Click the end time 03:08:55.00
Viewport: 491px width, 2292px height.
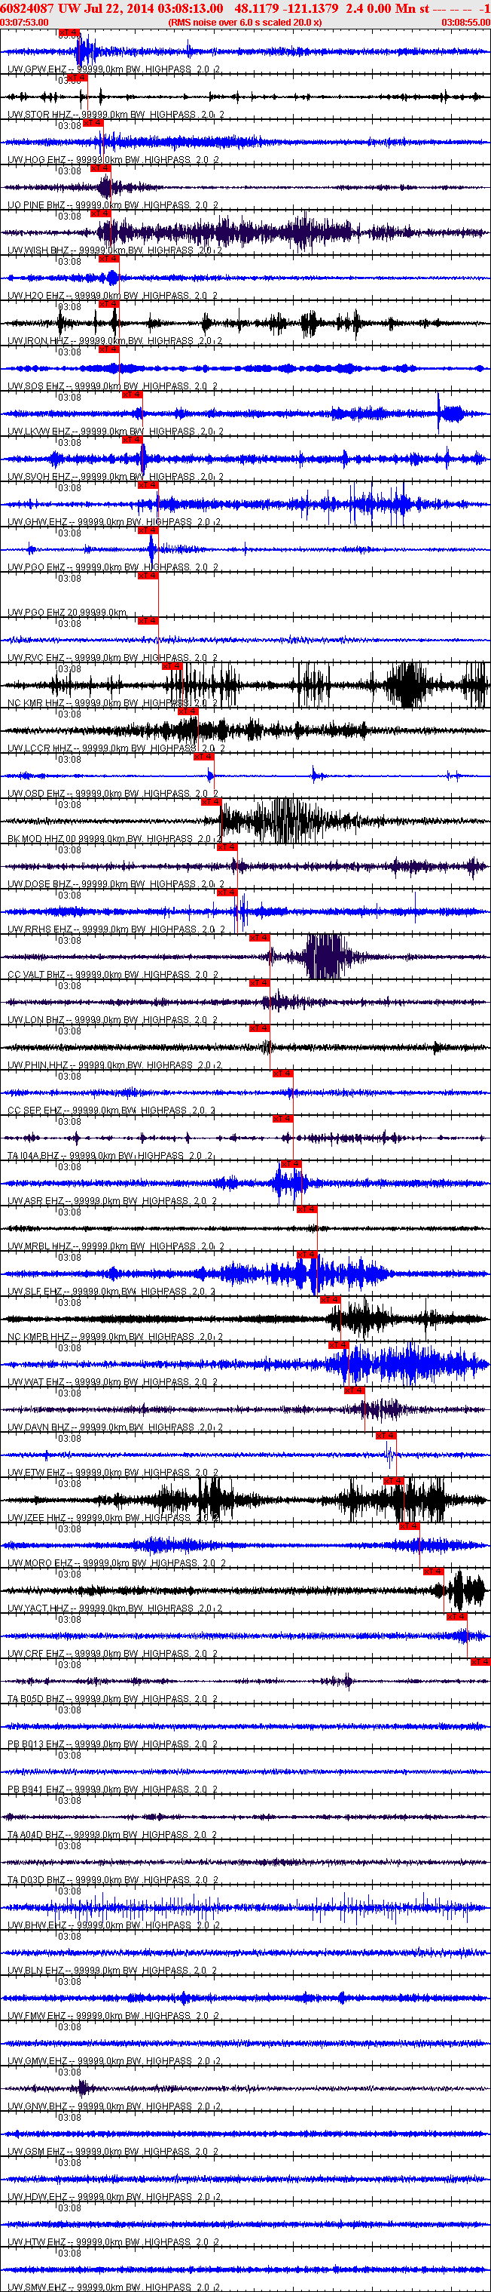pos(465,22)
